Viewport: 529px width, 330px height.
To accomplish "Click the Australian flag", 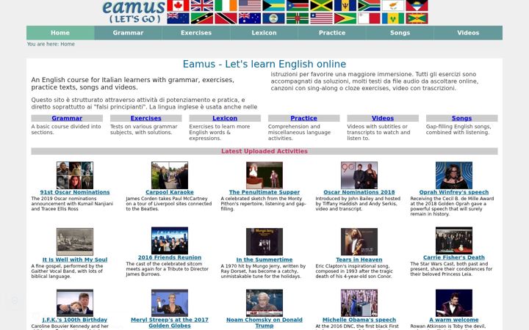I will (x=250, y=18).
